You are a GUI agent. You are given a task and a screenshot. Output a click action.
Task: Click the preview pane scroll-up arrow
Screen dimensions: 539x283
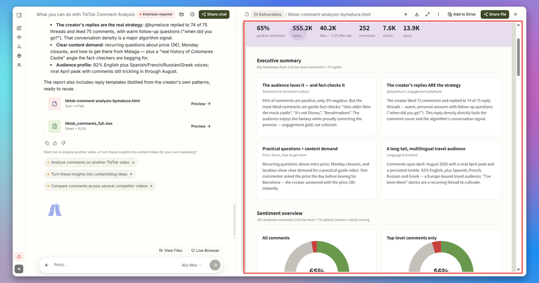(519, 25)
